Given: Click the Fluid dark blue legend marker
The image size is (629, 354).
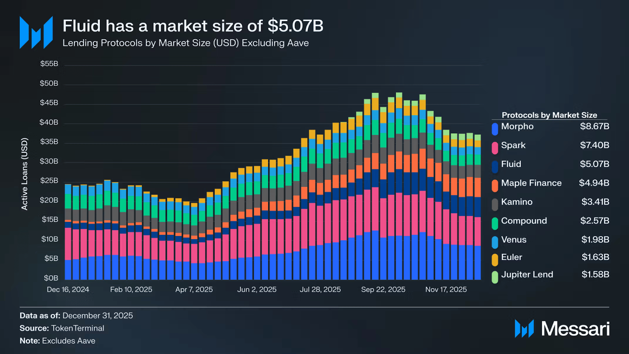Looking at the screenshot, I should 495,167.
